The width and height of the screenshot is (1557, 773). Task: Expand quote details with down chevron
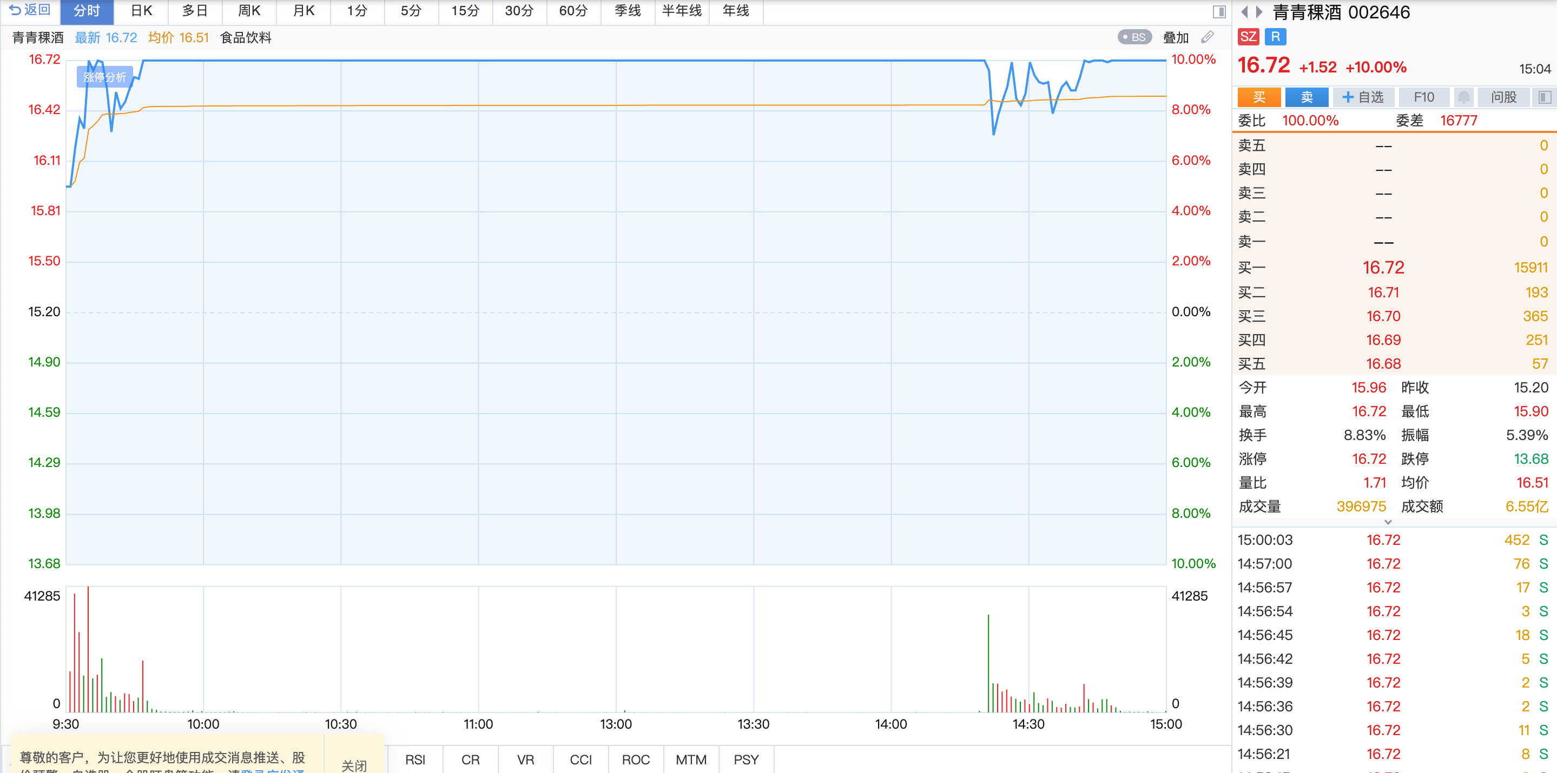pos(1388,522)
